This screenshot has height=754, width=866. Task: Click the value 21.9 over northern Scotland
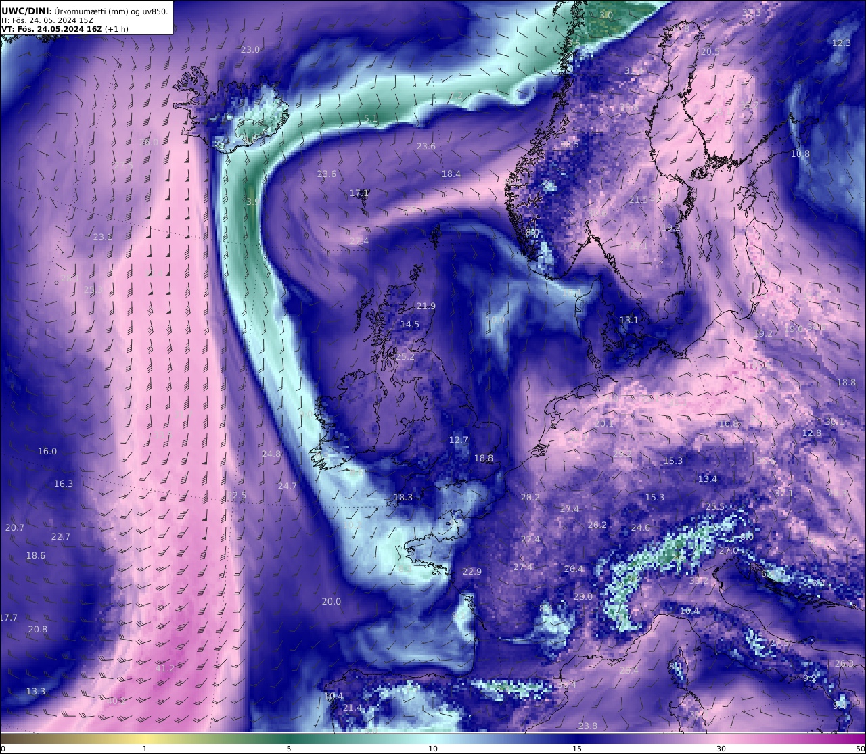[x=426, y=306]
